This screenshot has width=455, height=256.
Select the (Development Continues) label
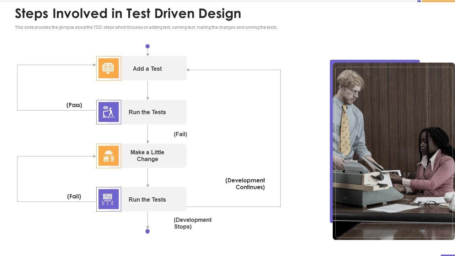[245, 184]
